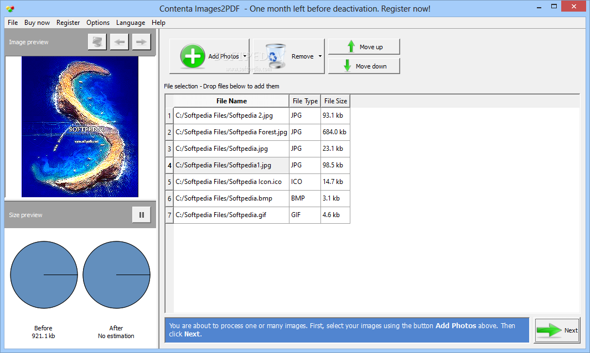Click row header number 7
Image resolution: width=590 pixels, height=353 pixels.
(169, 215)
